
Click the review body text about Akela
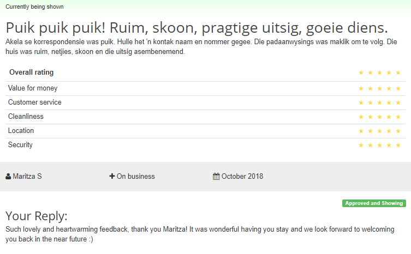(201, 47)
